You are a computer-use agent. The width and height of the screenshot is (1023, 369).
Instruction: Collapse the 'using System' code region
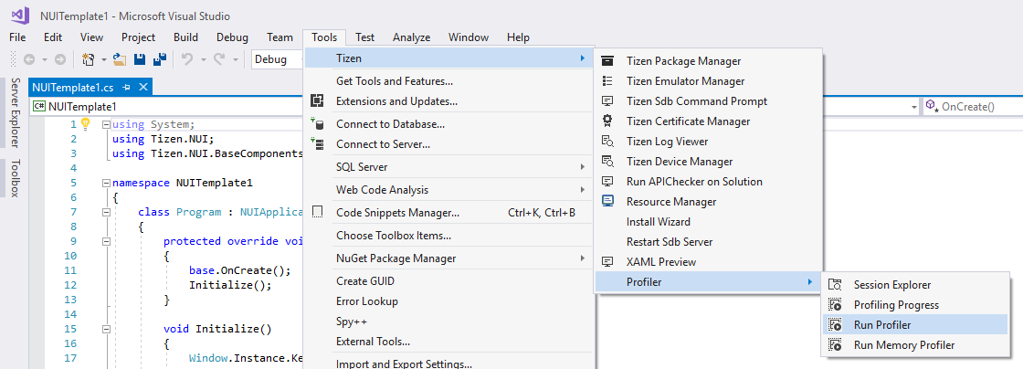pyautogui.click(x=107, y=125)
